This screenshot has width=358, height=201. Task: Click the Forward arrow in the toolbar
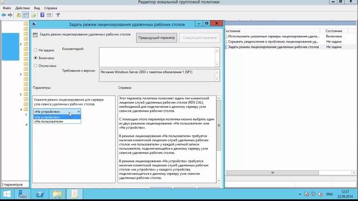(x=10, y=15)
